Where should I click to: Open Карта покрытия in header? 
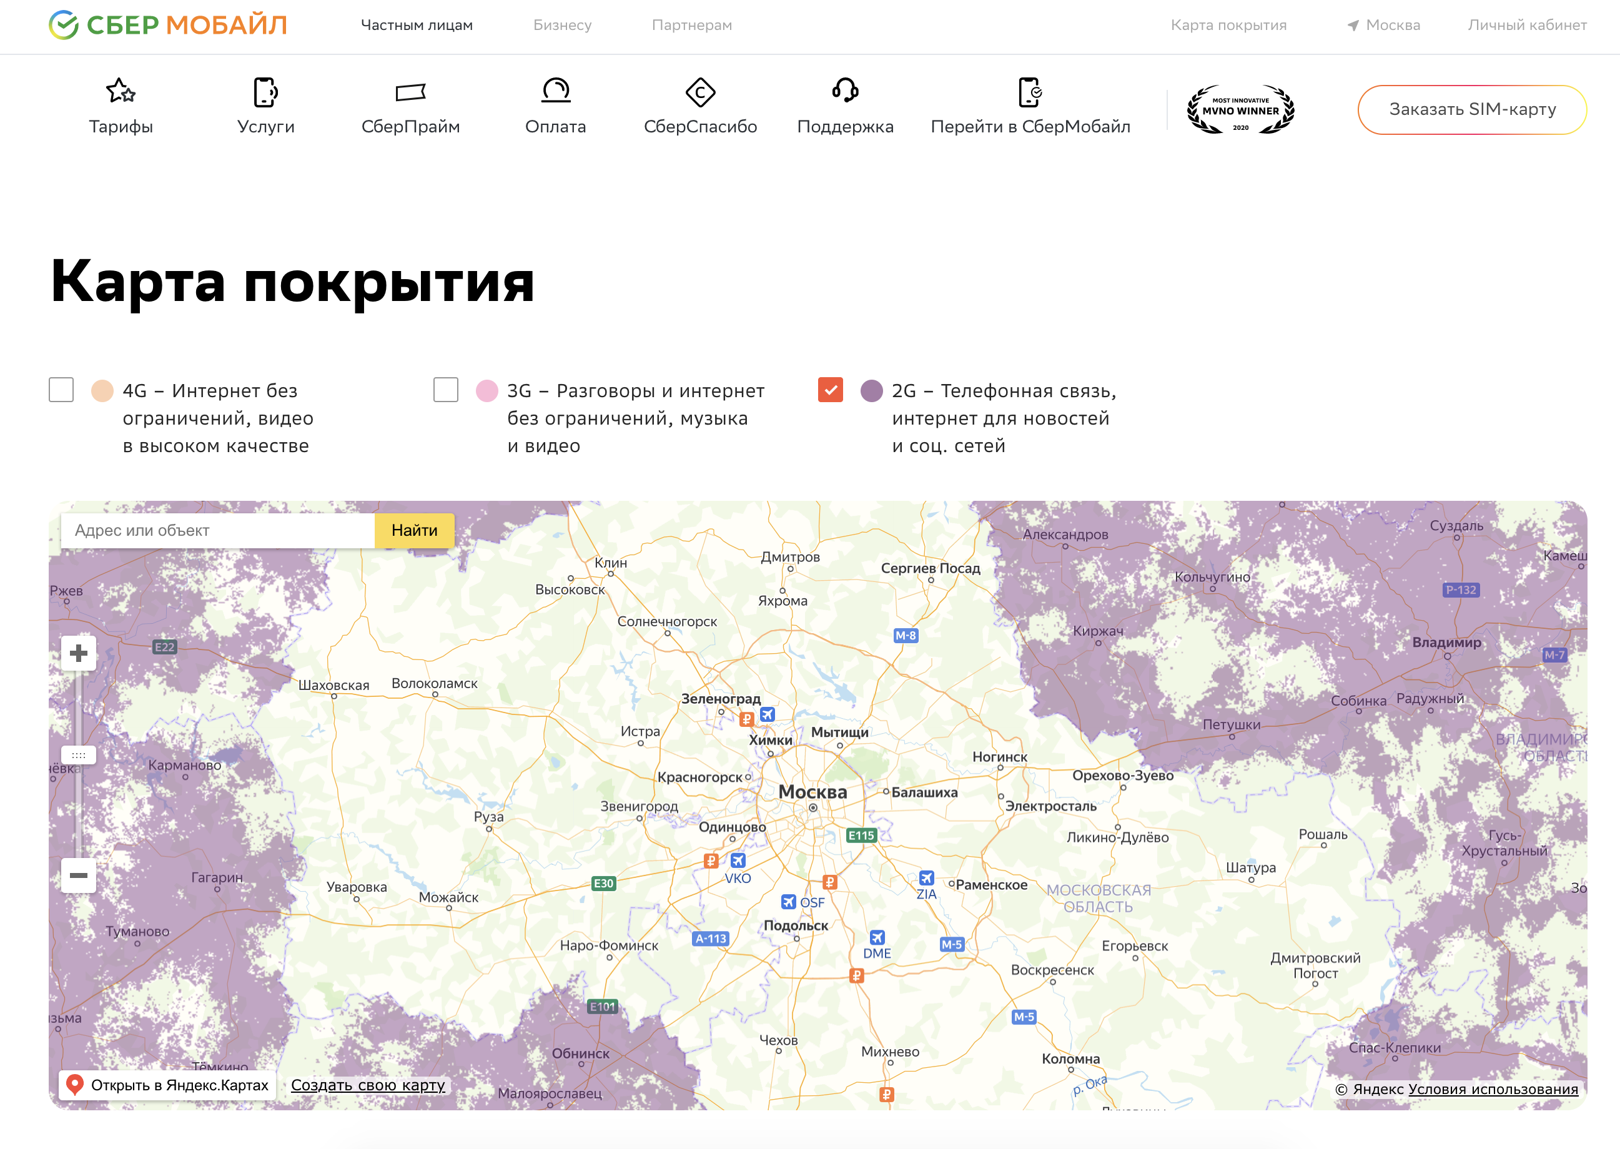pos(1229,26)
